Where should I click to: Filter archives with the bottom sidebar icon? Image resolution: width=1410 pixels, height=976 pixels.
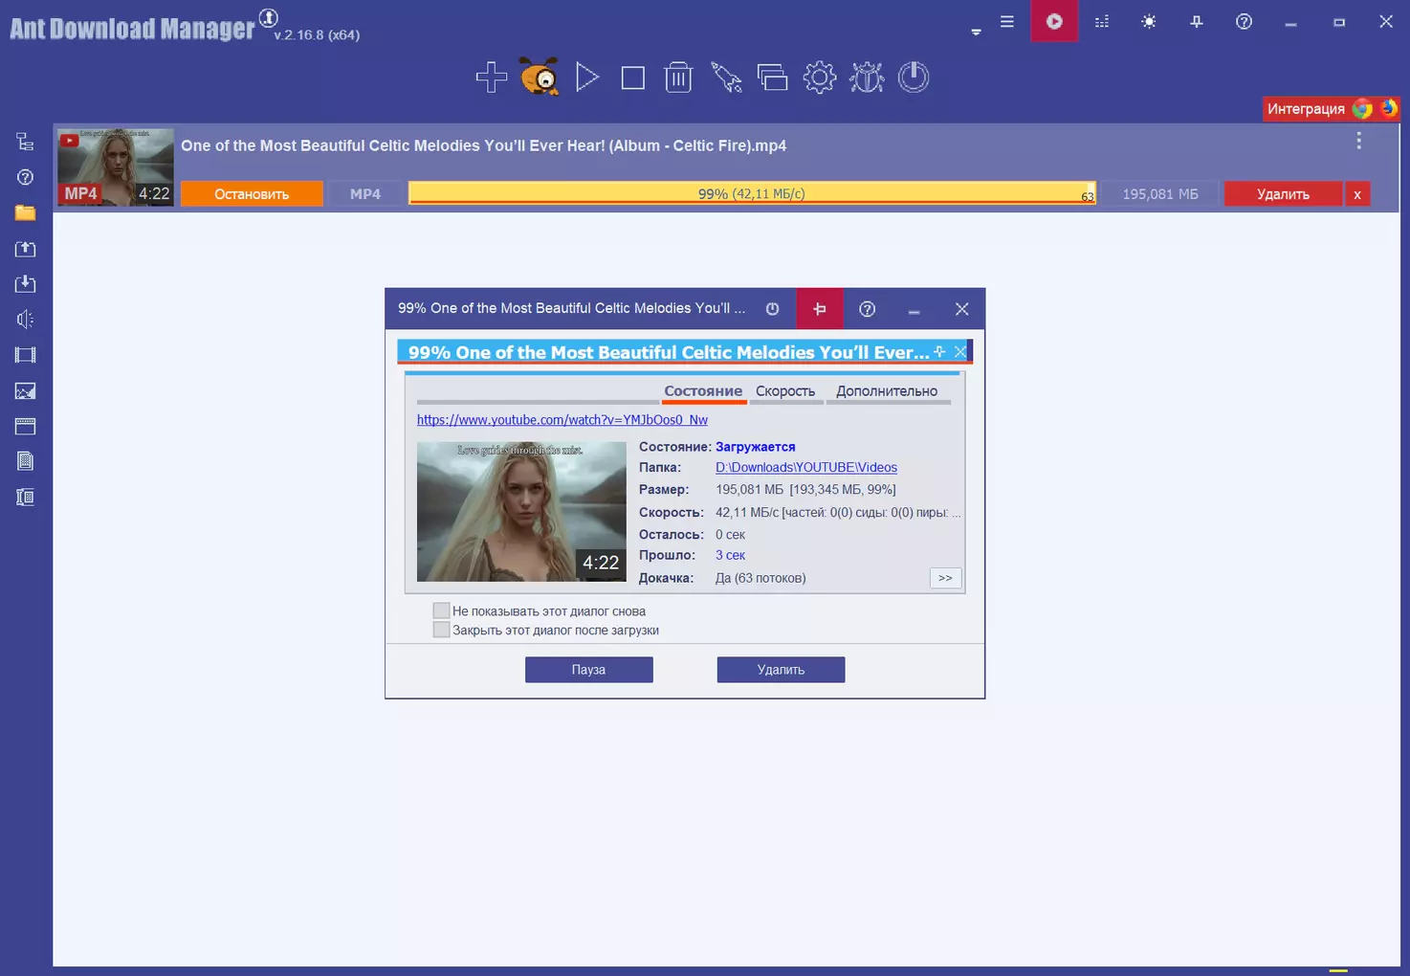tap(25, 498)
